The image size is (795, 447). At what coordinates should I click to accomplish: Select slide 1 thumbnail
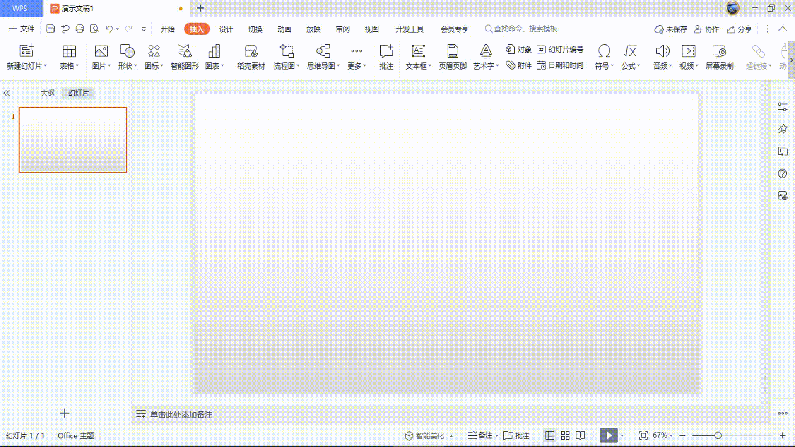click(x=73, y=140)
